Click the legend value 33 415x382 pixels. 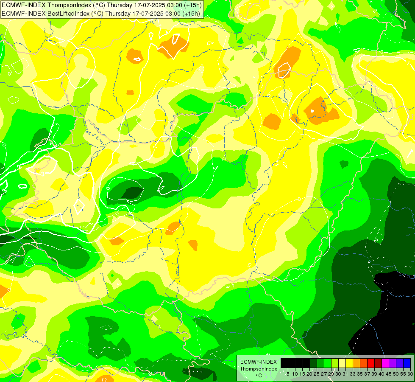[x=353, y=374]
